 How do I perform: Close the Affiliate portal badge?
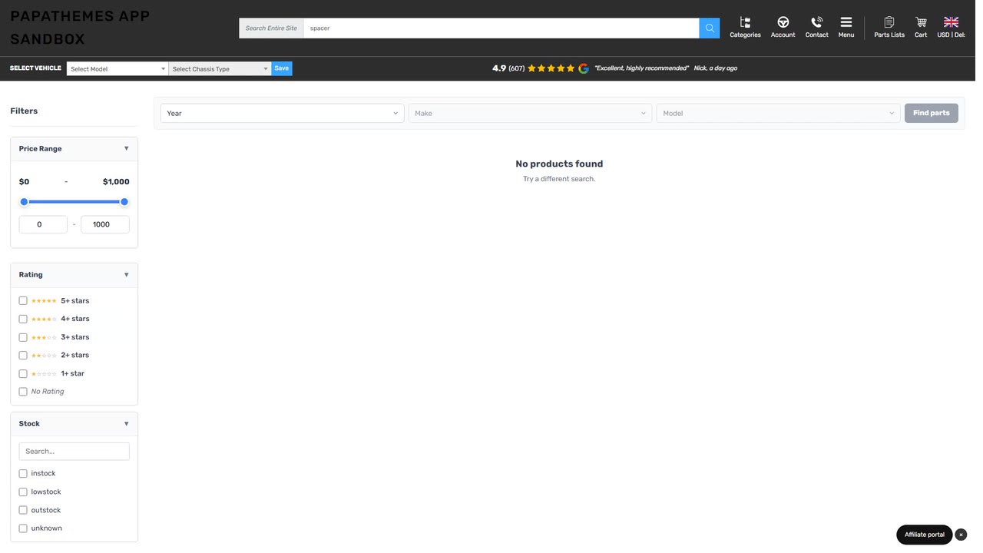(961, 535)
